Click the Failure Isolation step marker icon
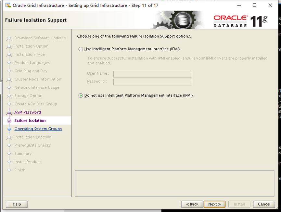The width and height of the screenshot is (281, 212). [9, 121]
